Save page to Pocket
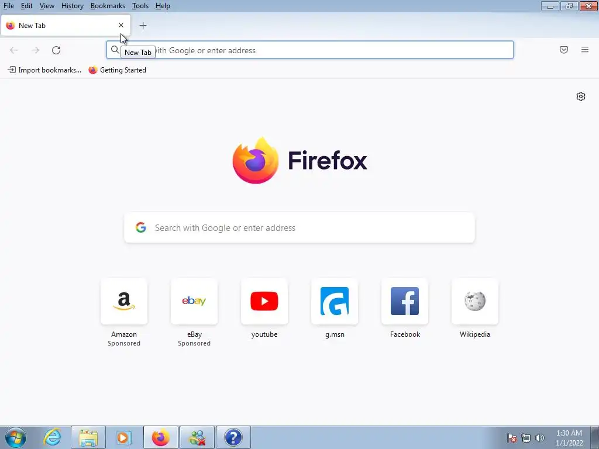 564,50
